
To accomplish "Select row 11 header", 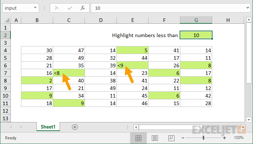I will click(x=5, y=103).
